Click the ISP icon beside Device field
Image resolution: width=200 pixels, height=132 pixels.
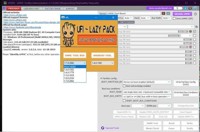click(x=168, y=13)
